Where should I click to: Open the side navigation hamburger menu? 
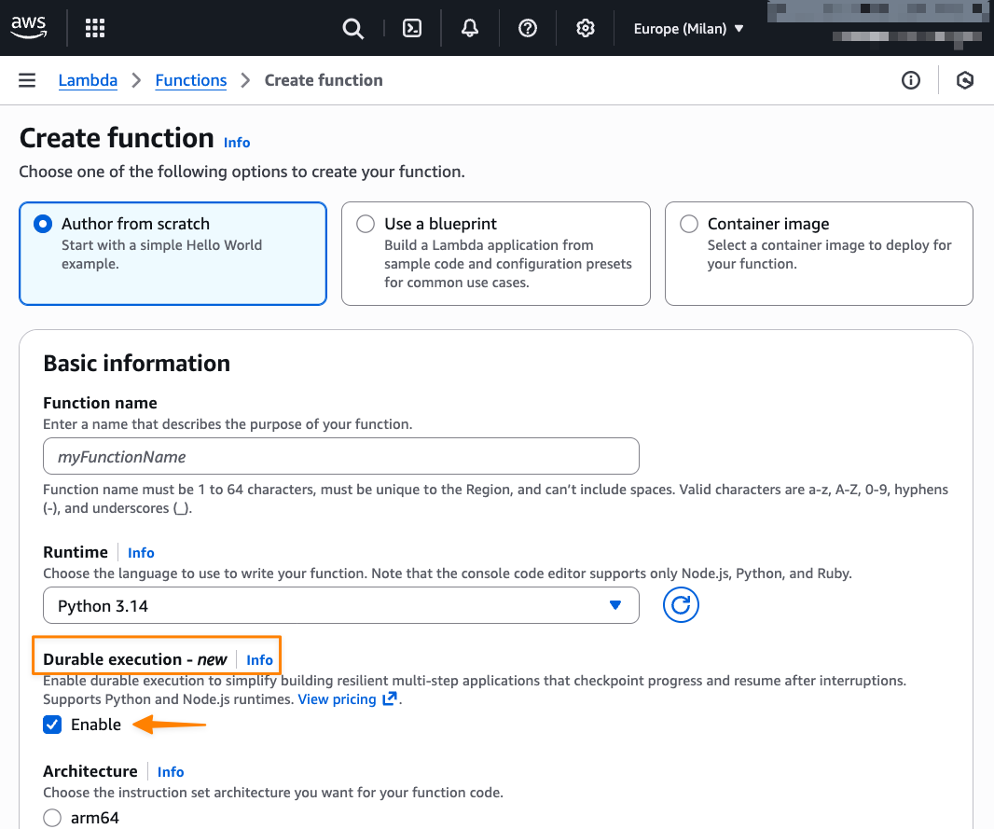tap(27, 80)
